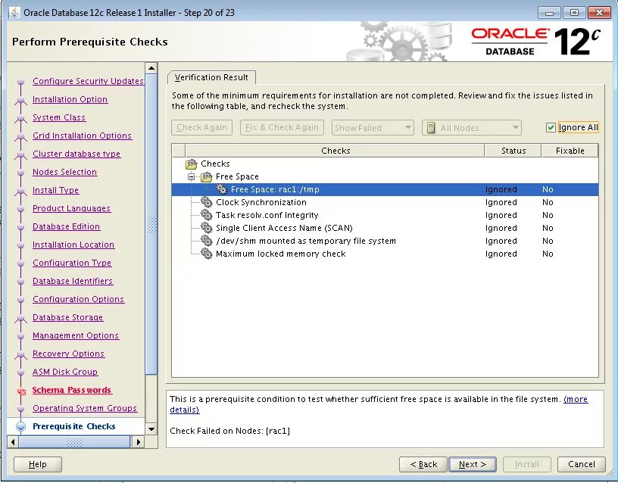618x483 pixels.
Task: Select the Prerequisite Checks step
Action: click(x=74, y=426)
